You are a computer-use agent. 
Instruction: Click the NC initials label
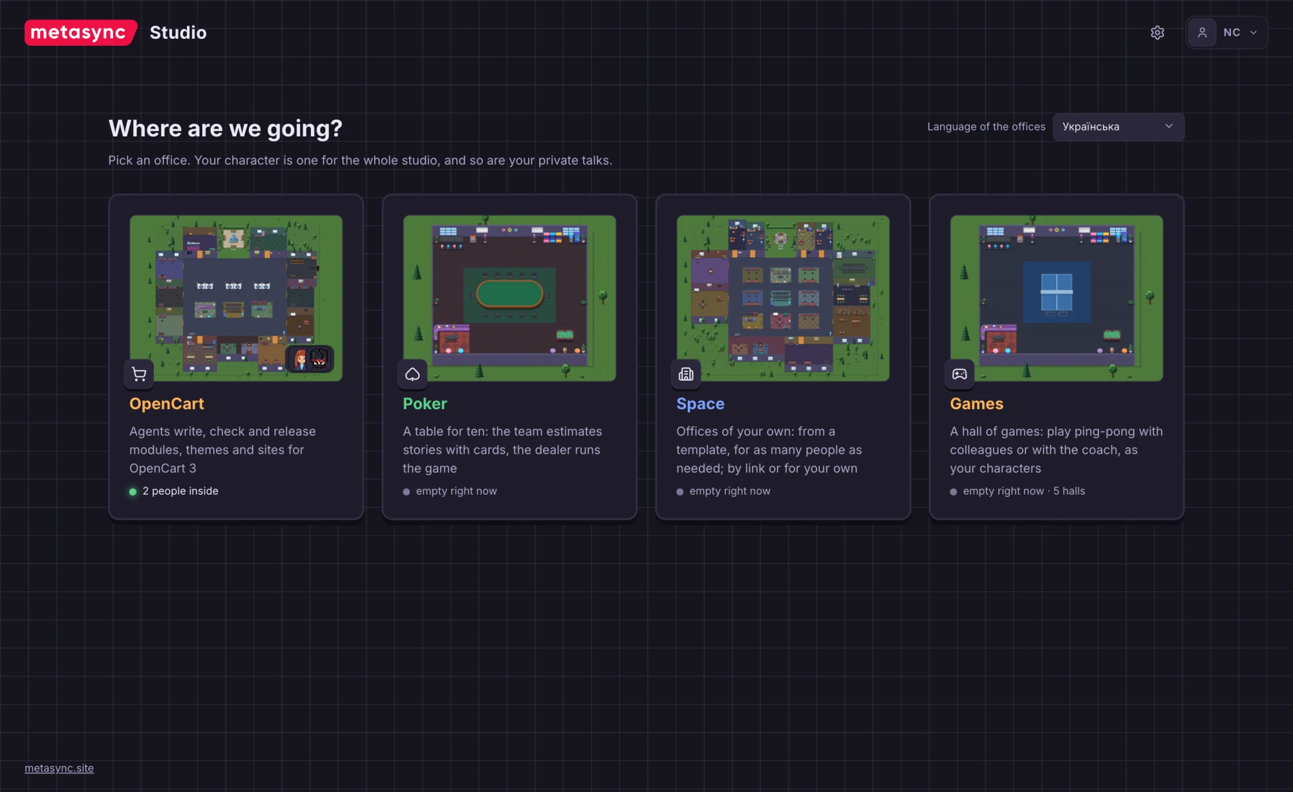pyautogui.click(x=1232, y=32)
